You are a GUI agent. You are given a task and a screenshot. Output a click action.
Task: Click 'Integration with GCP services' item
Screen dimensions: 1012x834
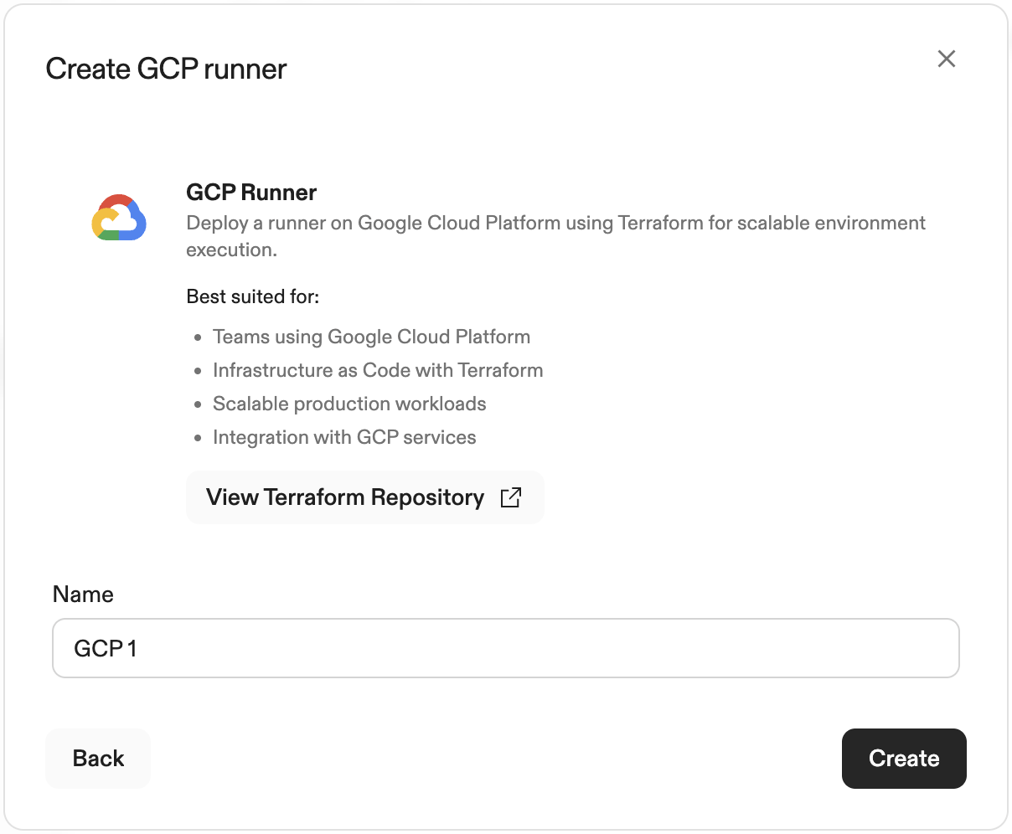pyautogui.click(x=344, y=437)
